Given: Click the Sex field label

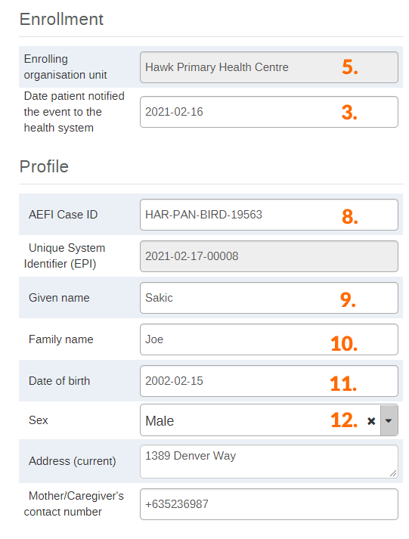Looking at the screenshot, I should 38,420.
